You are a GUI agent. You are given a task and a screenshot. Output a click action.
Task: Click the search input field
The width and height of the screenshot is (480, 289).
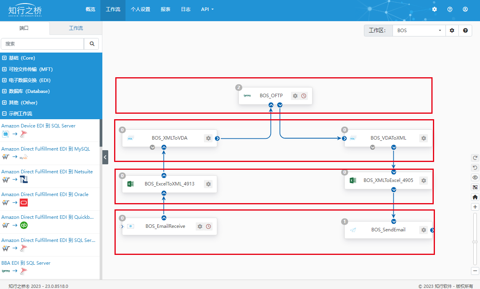point(42,44)
